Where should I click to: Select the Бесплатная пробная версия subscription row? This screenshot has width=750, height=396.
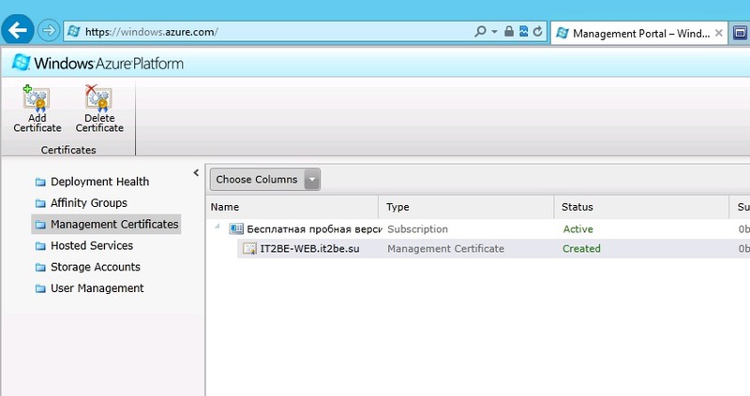click(478, 229)
